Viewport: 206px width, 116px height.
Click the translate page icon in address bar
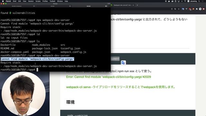[175, 9]
